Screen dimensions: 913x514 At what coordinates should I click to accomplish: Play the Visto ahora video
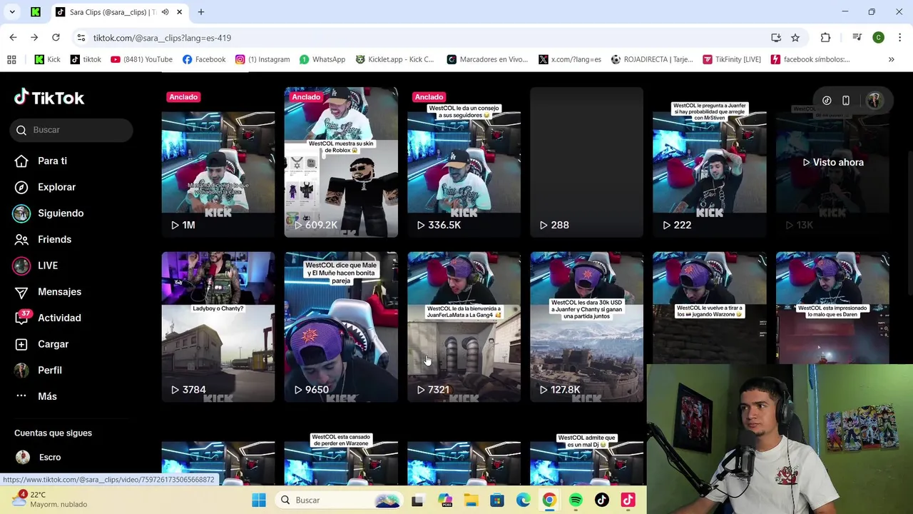(832, 162)
